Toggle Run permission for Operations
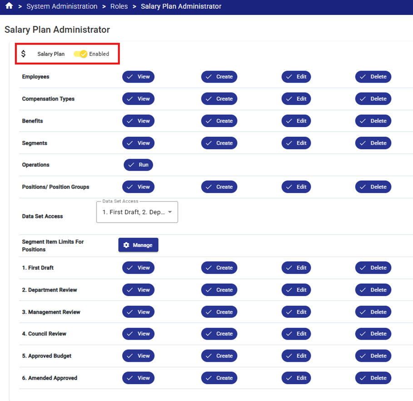This screenshot has width=413, height=401. point(138,165)
